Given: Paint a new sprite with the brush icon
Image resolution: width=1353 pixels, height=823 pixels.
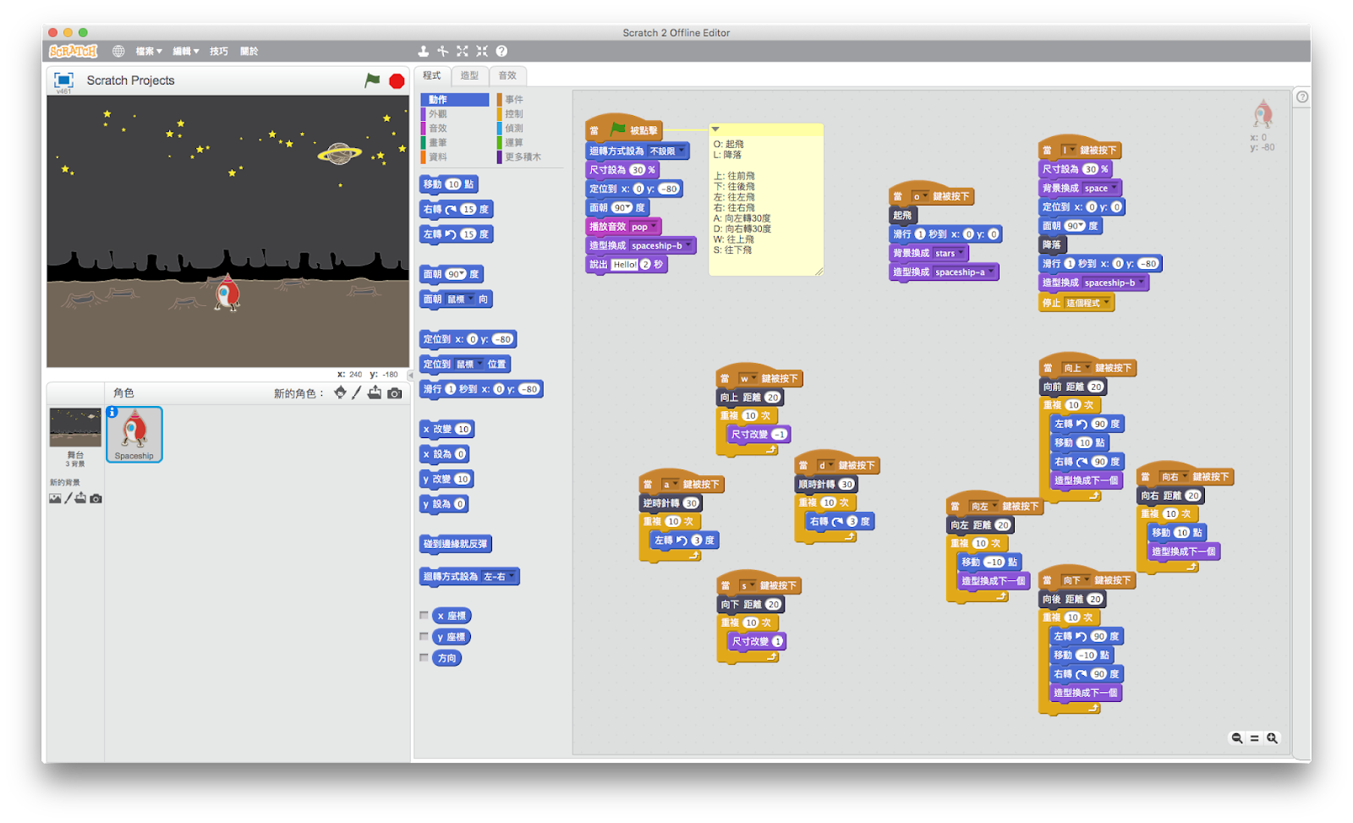Looking at the screenshot, I should (x=356, y=392).
